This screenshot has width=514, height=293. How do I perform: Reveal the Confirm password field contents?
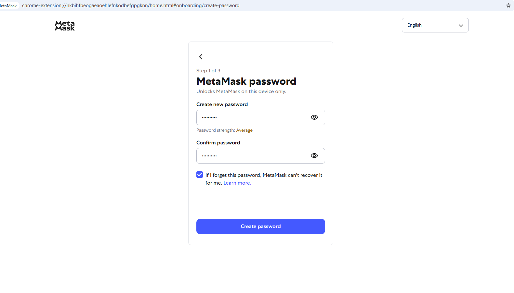pos(314,156)
